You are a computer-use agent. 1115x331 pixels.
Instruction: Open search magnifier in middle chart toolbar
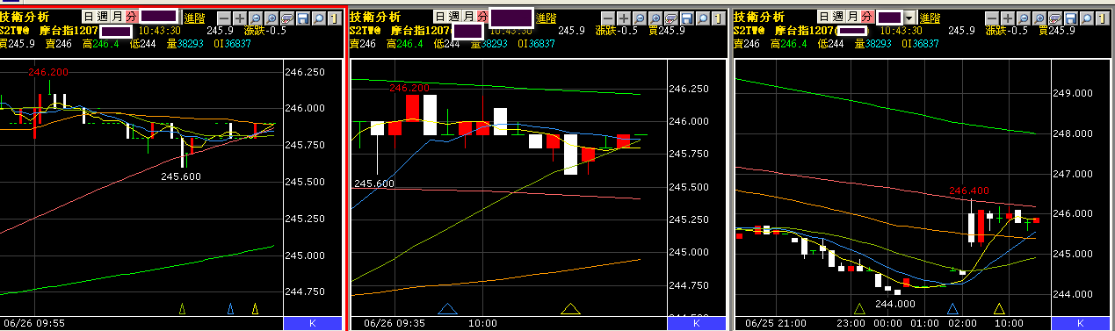pos(702,18)
